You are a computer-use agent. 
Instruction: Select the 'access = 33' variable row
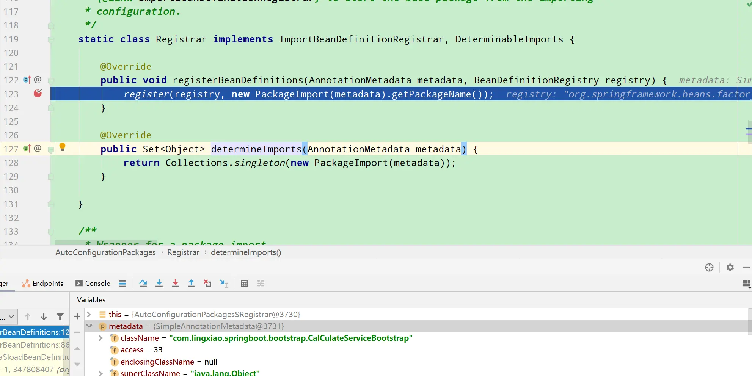tap(416, 350)
